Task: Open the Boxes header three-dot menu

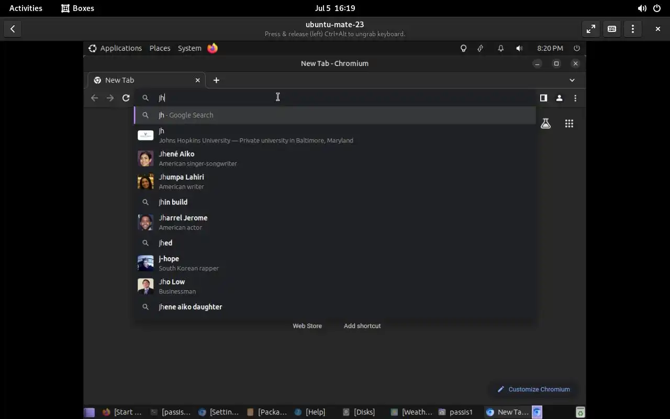Action: [x=633, y=29]
